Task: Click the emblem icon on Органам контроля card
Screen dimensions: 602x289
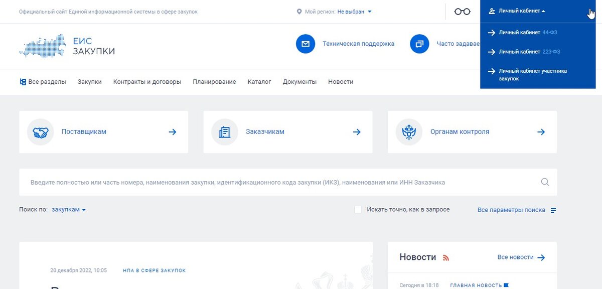Action: click(408, 131)
